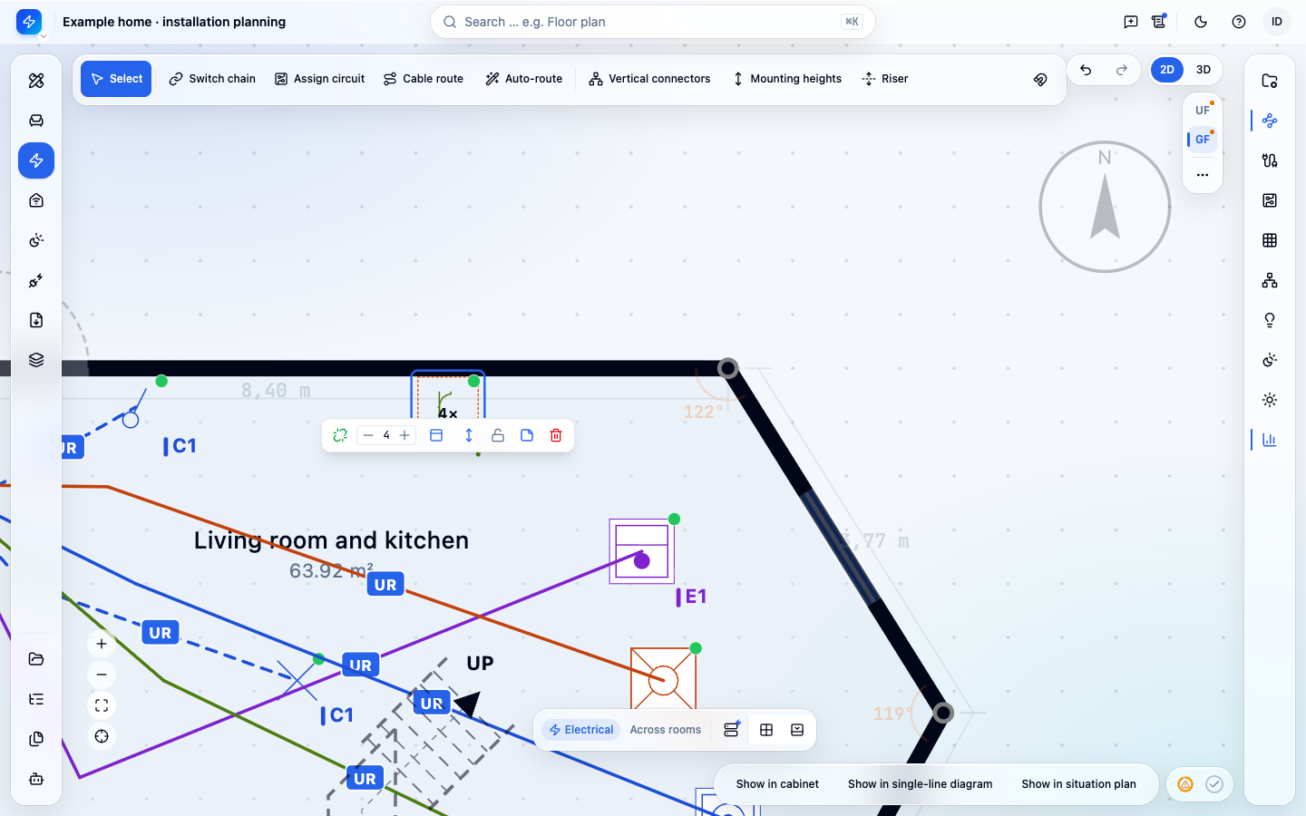This screenshot has width=1306, height=816.
Task: Expand the app logo menu chevron
Action: pyautogui.click(x=43, y=36)
